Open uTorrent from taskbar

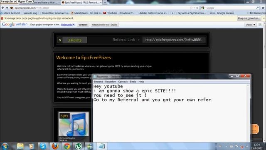click(x=79, y=146)
